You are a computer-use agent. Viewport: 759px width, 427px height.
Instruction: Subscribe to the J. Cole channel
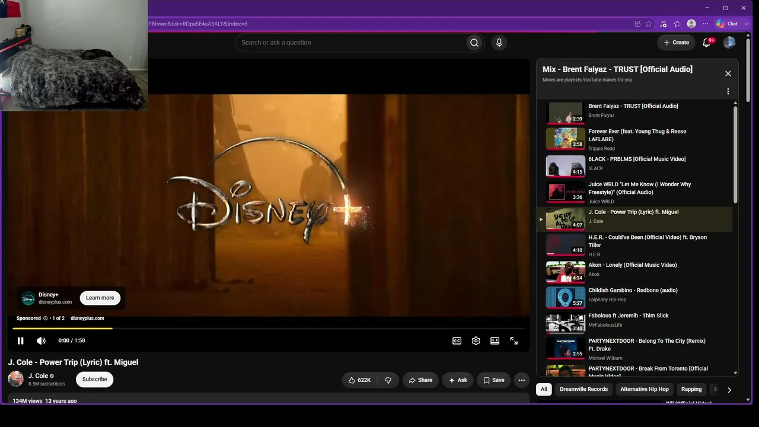pos(95,379)
